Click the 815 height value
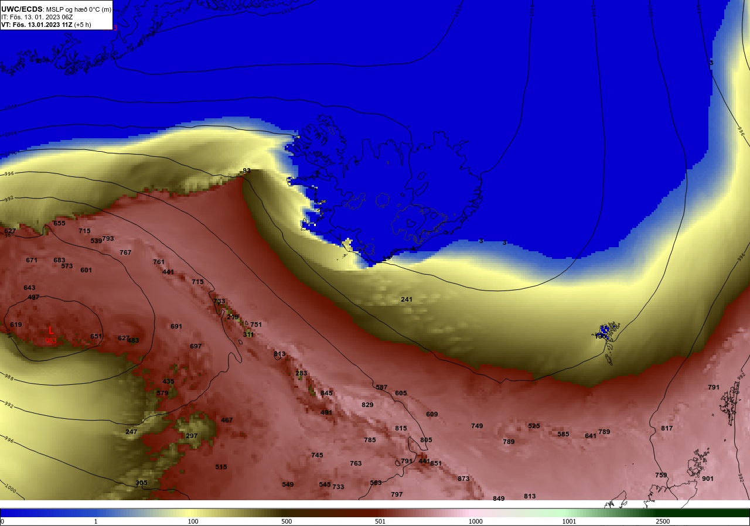The width and height of the screenshot is (750, 526). [401, 428]
